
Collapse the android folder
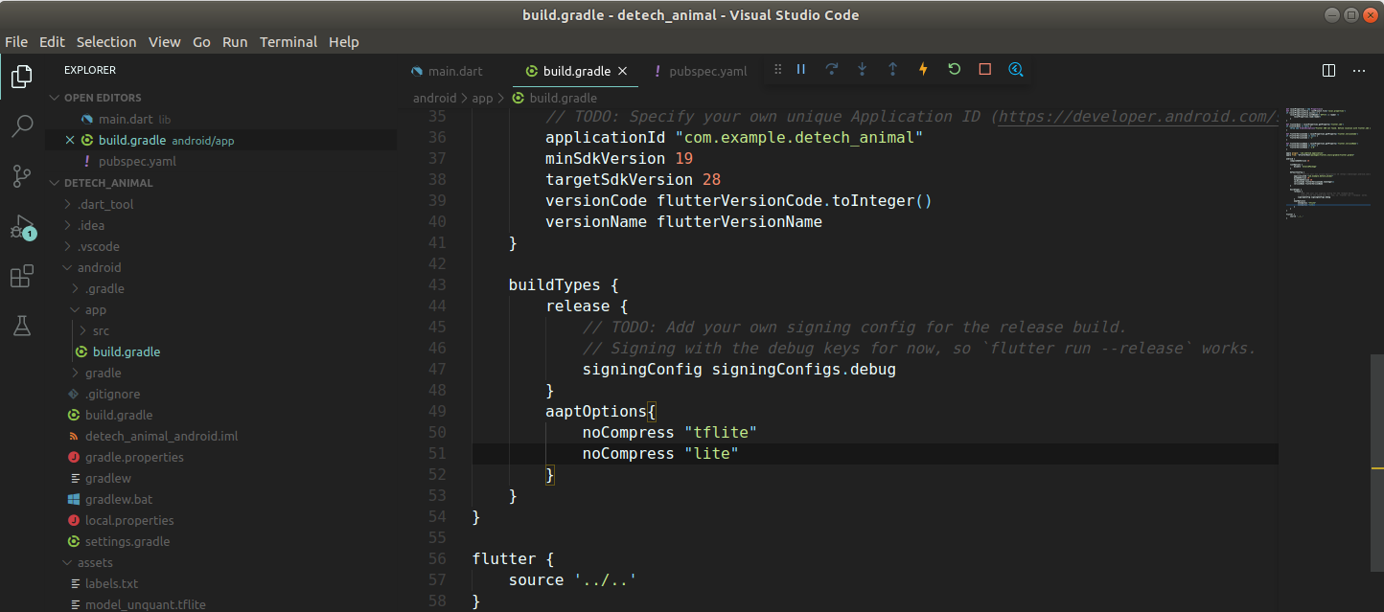click(100, 267)
